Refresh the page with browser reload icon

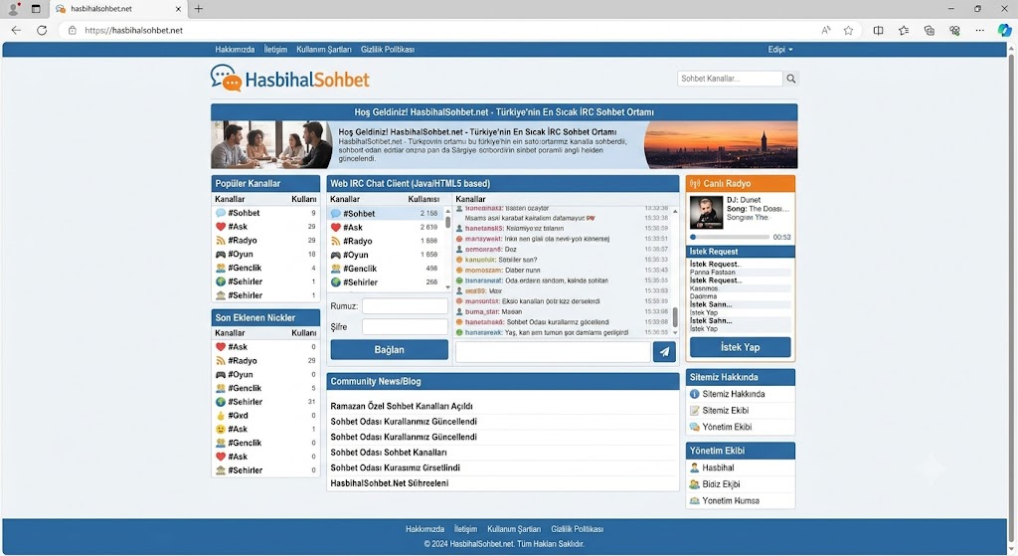(42, 30)
